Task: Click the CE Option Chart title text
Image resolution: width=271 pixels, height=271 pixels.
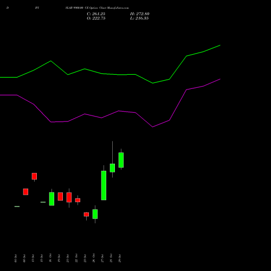Action: (97, 8)
